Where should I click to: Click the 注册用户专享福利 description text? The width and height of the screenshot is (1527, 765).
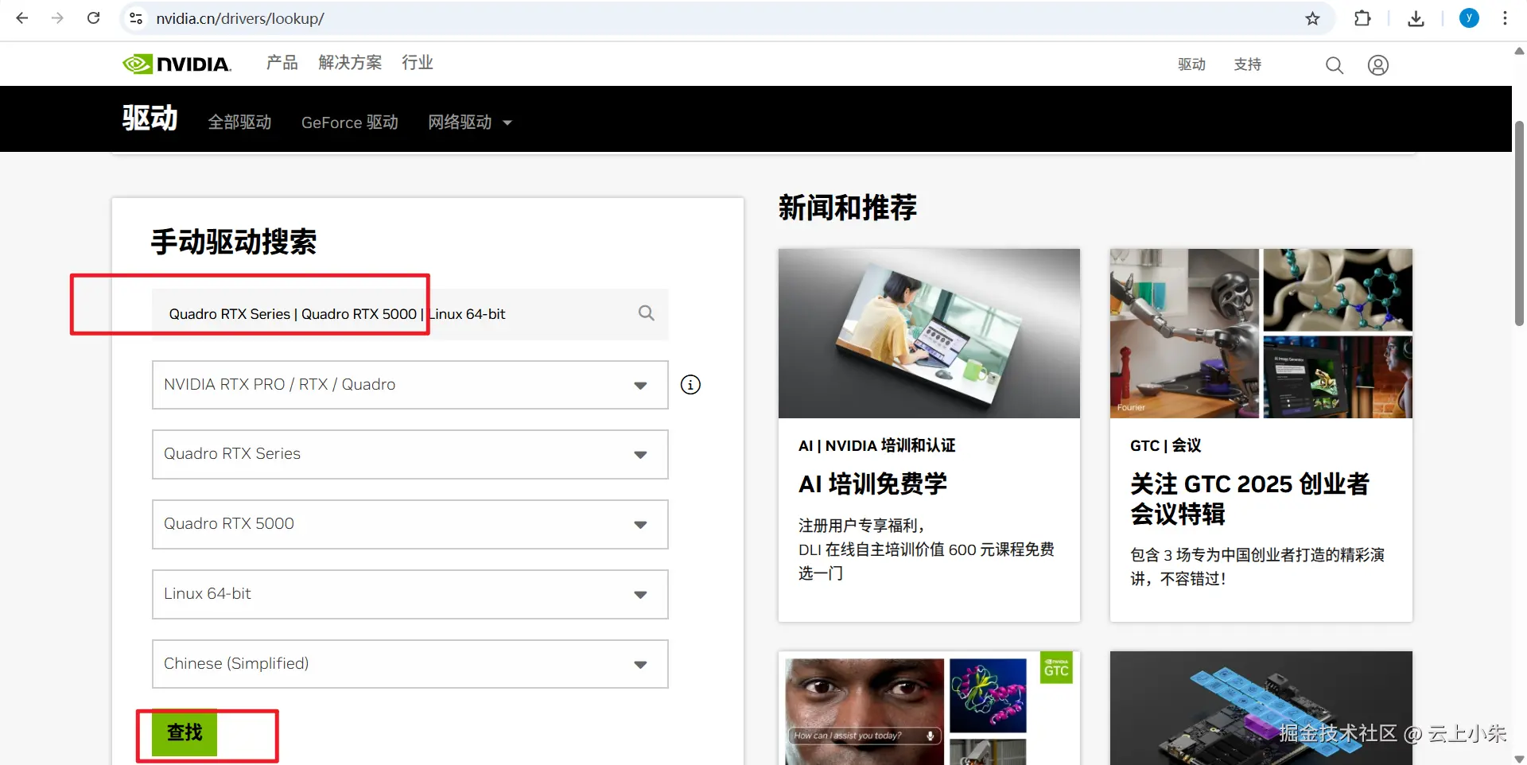click(x=927, y=549)
